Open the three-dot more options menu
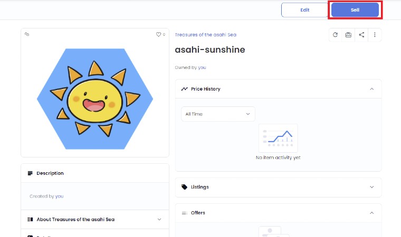The height and width of the screenshot is (237, 401). [x=375, y=35]
